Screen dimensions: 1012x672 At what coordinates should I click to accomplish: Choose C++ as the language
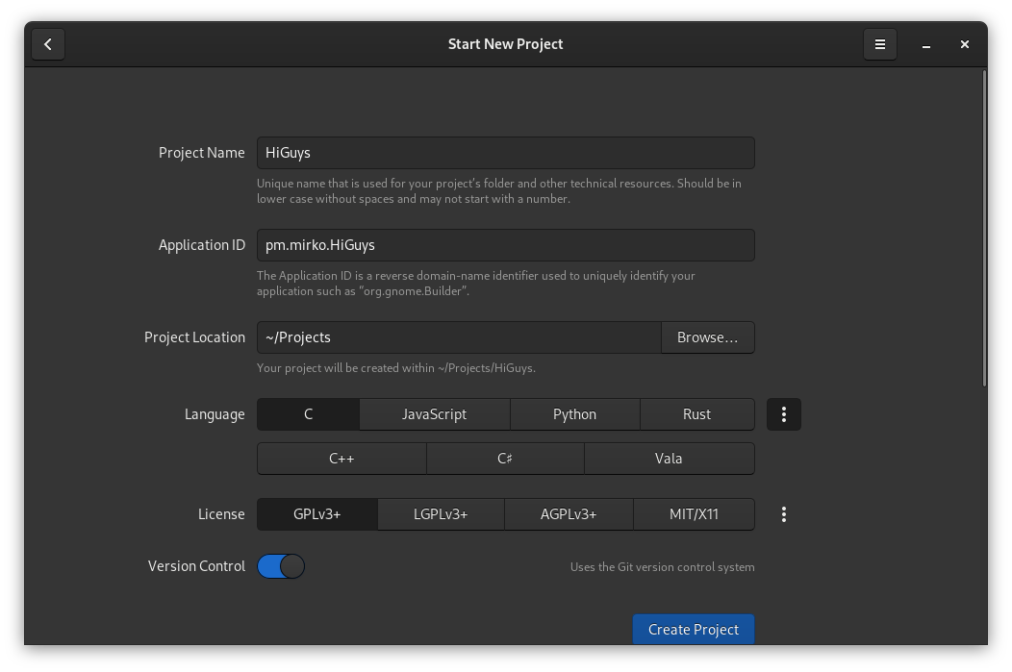(342, 459)
